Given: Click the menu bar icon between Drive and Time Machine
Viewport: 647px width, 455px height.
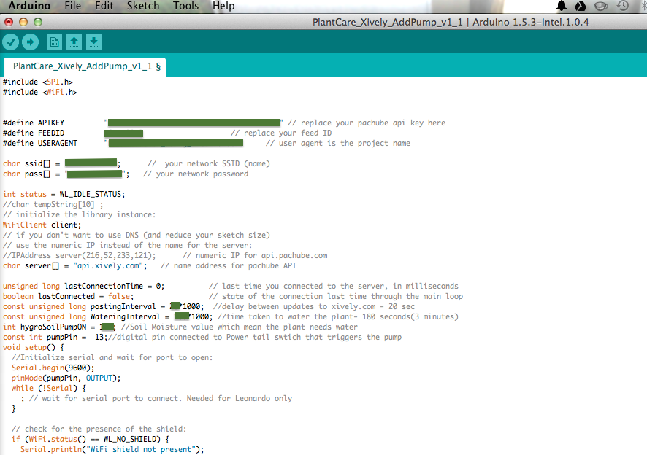Looking at the screenshot, I should [601, 6].
